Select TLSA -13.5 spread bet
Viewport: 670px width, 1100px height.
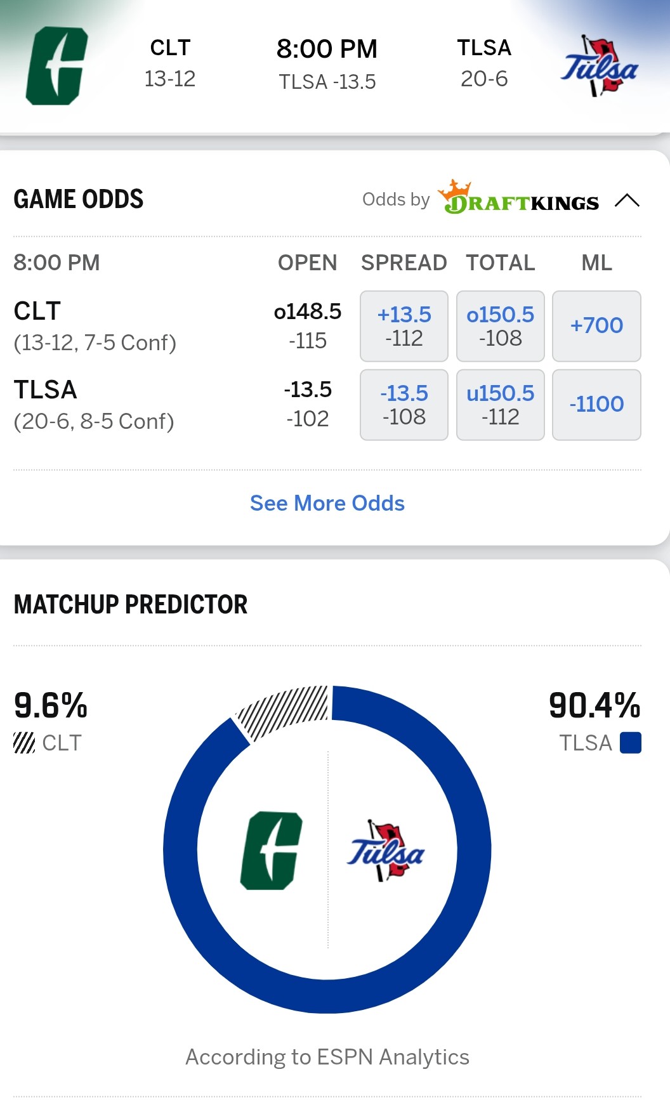404,405
